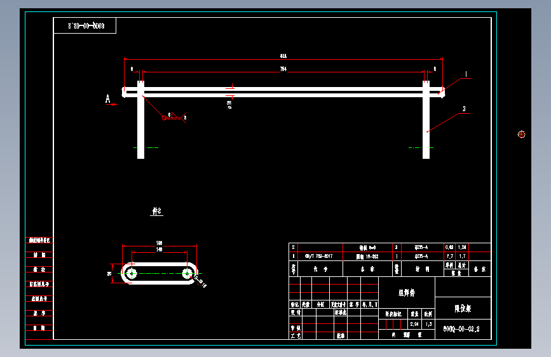Select the long horizontal round bar
551x357 pixels.
(283, 92)
